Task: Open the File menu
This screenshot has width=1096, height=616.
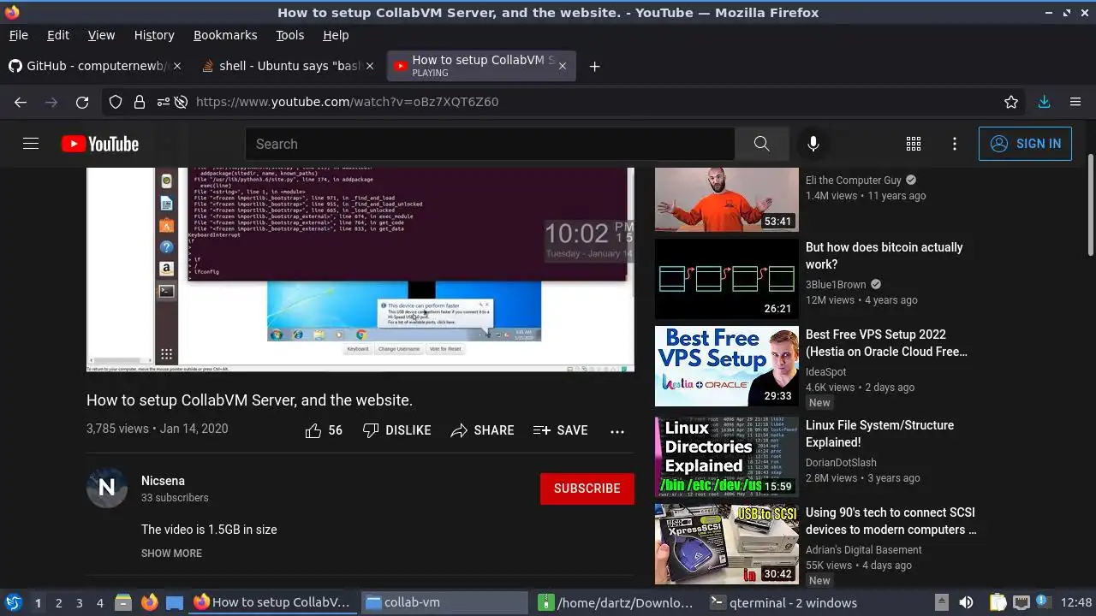Action: (x=18, y=35)
